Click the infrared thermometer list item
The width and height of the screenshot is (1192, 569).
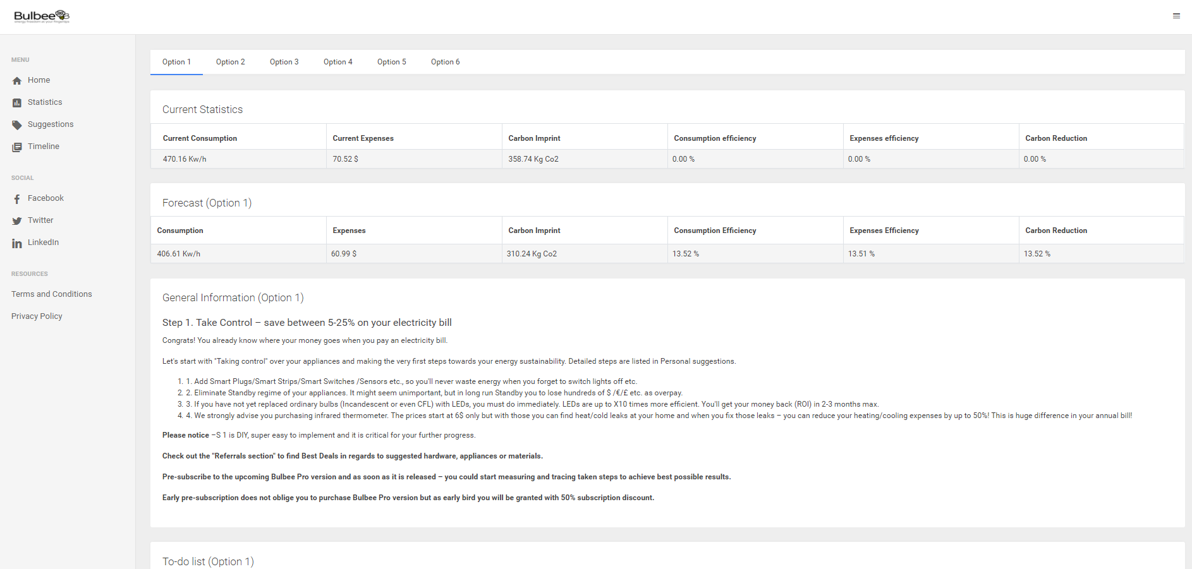[x=659, y=416]
